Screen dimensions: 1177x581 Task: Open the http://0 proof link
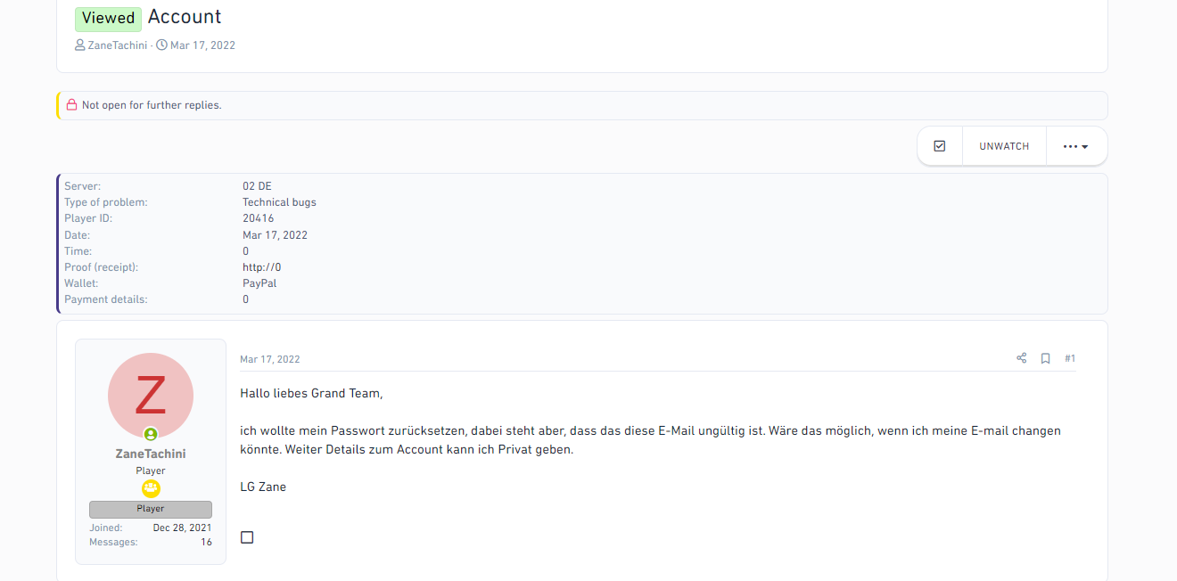(x=262, y=267)
